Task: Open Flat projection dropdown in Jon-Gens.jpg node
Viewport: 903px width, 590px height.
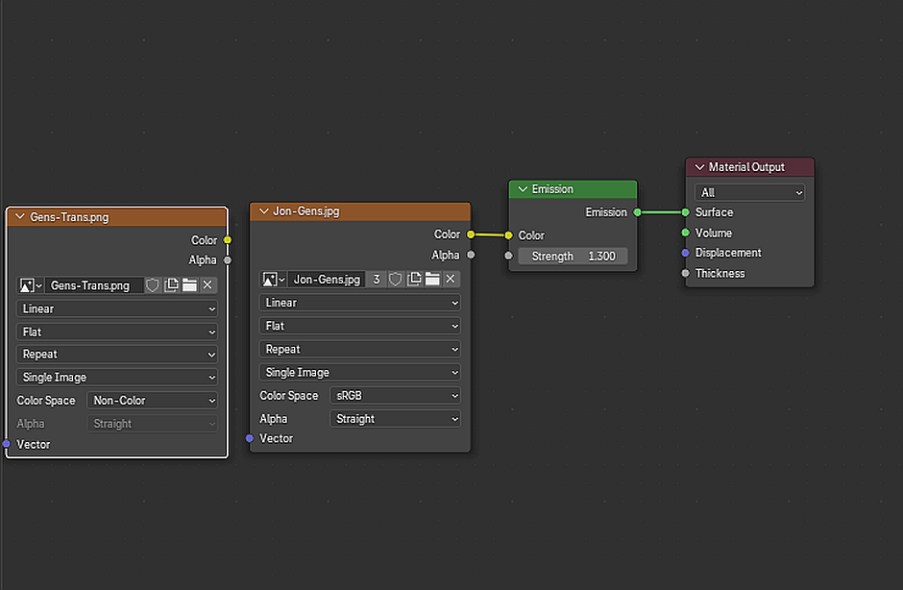Action: point(360,326)
